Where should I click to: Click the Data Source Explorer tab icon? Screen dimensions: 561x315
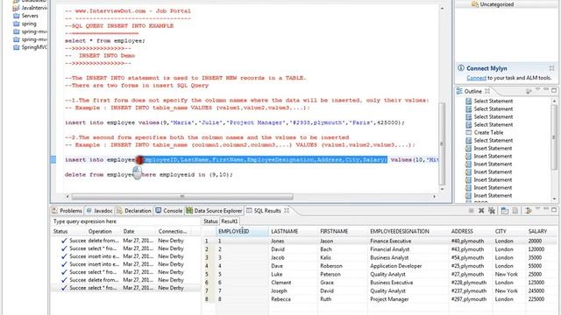189,211
